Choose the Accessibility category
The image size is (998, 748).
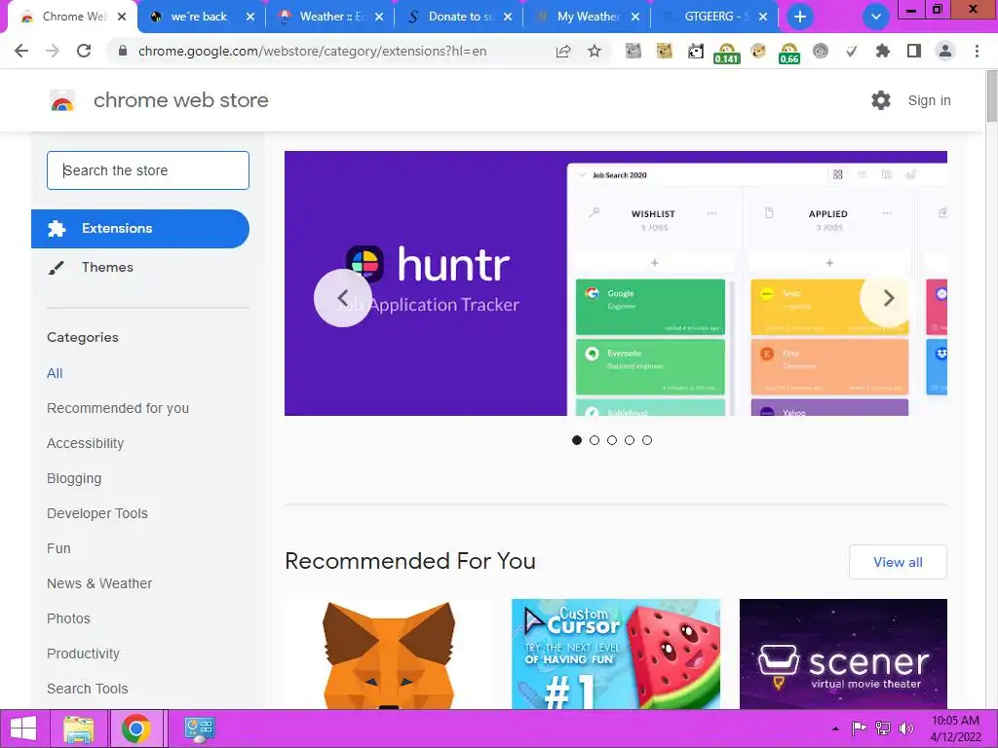click(x=86, y=443)
